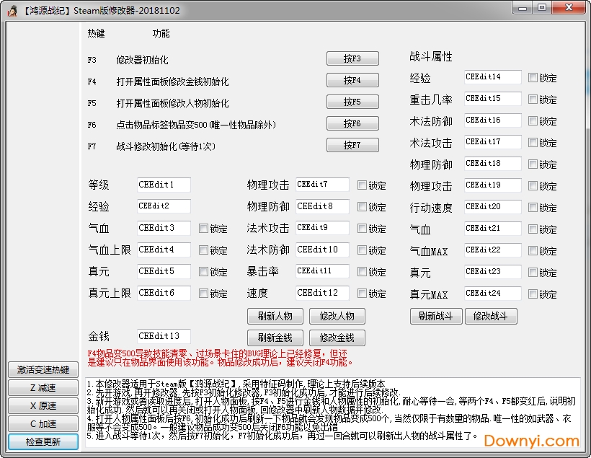Enable the 锁定 checkbox beside 暴击率
This screenshot has width=591, height=458.
362,271
